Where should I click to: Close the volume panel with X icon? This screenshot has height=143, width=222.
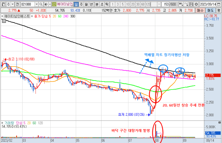(219, 122)
